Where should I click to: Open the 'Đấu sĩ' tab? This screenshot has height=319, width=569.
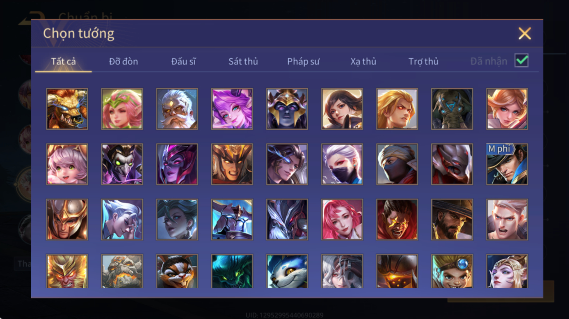pos(183,61)
